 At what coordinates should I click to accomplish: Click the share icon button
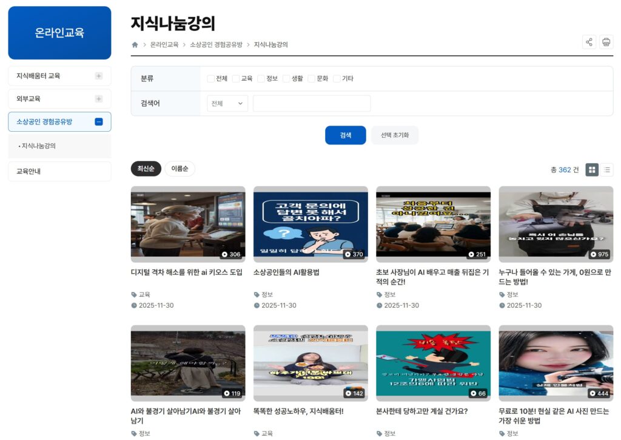coord(589,42)
